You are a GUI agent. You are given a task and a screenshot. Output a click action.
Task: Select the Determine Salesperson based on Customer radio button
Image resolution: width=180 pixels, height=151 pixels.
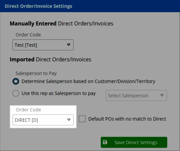click(x=16, y=81)
